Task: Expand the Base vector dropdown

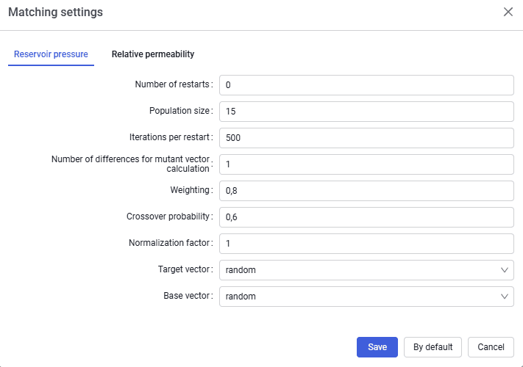Action: coord(366,297)
